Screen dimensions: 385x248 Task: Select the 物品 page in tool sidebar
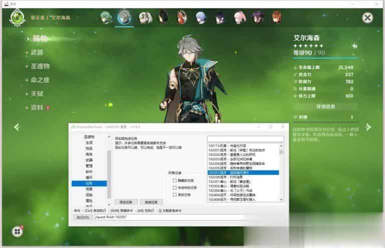(89, 148)
